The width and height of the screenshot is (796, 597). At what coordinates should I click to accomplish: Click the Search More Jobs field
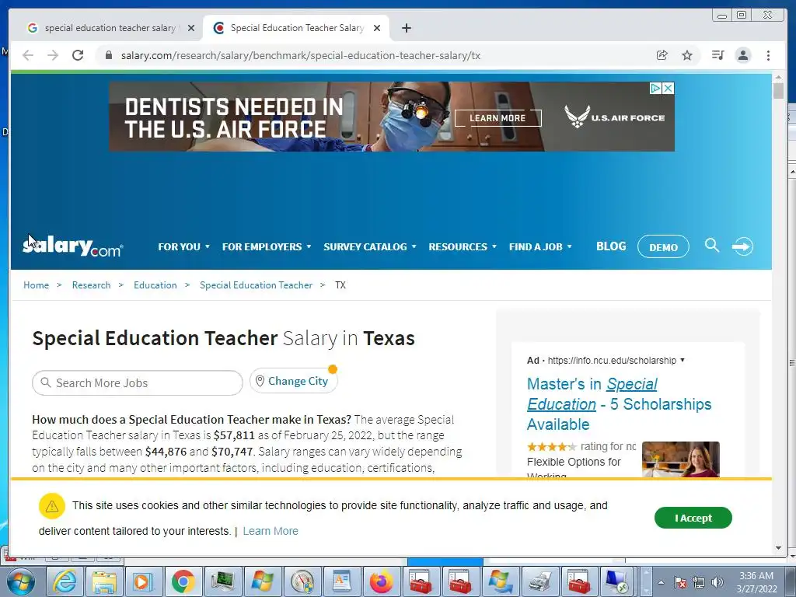(138, 382)
